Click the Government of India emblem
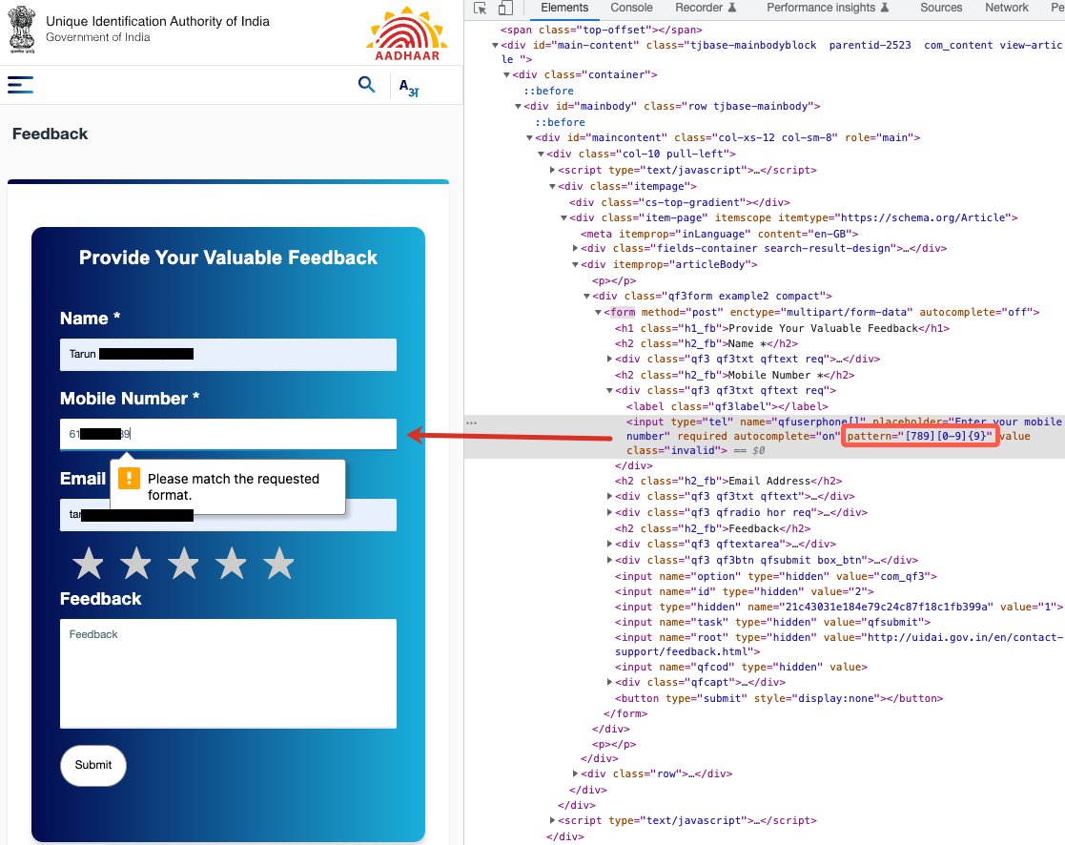 22,30
